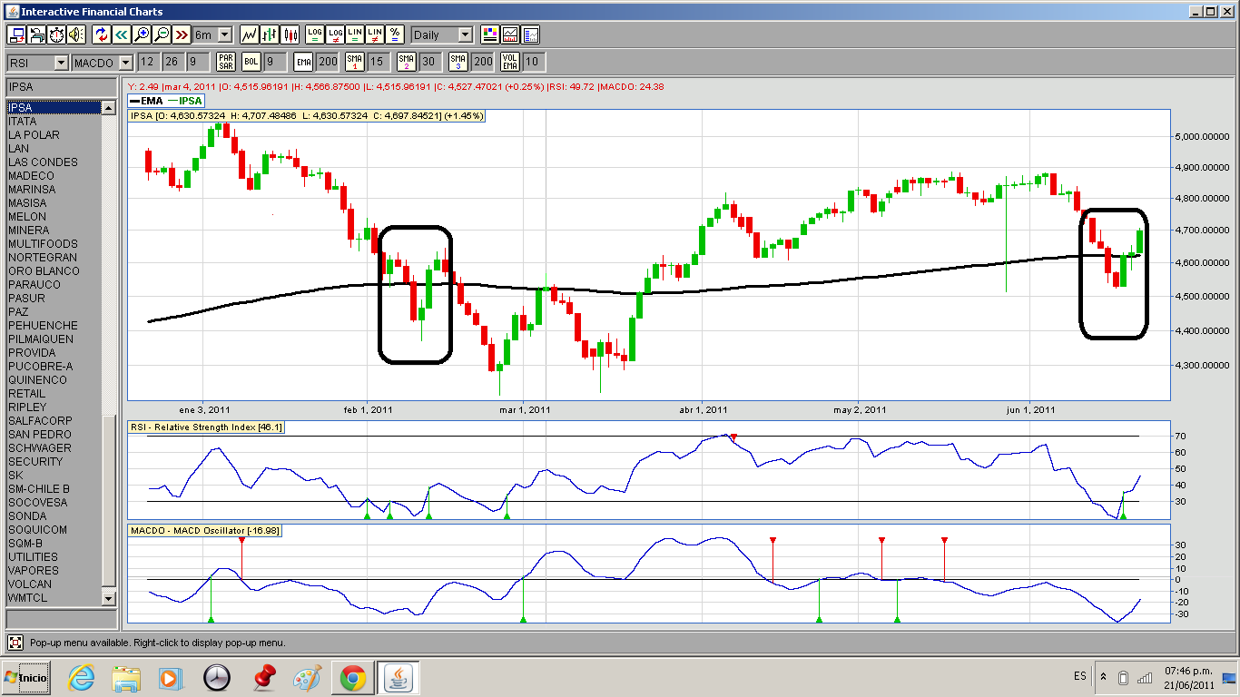Toggle the LOG scale with red not-equals

[x=335, y=34]
